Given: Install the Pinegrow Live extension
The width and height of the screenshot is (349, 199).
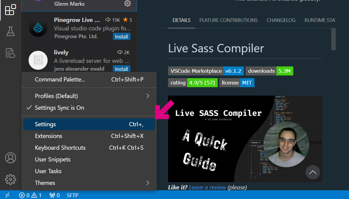Looking at the screenshot, I should pos(122,37).
